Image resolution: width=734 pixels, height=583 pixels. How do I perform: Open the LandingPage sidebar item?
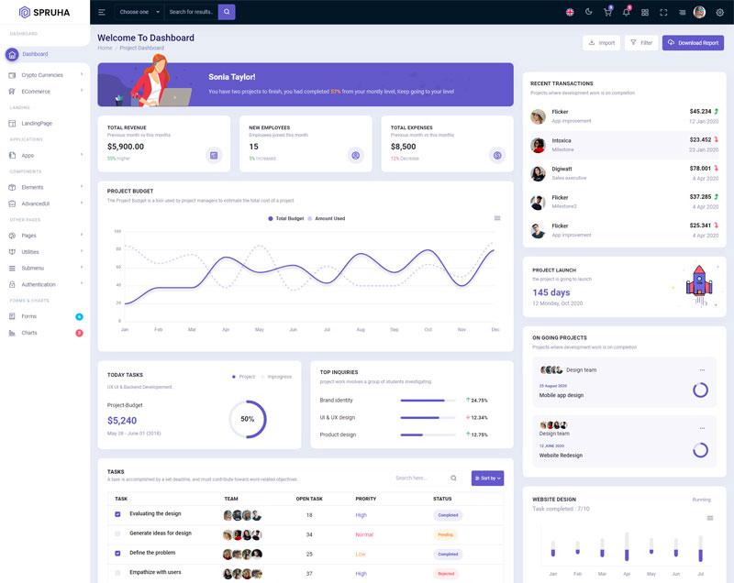point(37,123)
